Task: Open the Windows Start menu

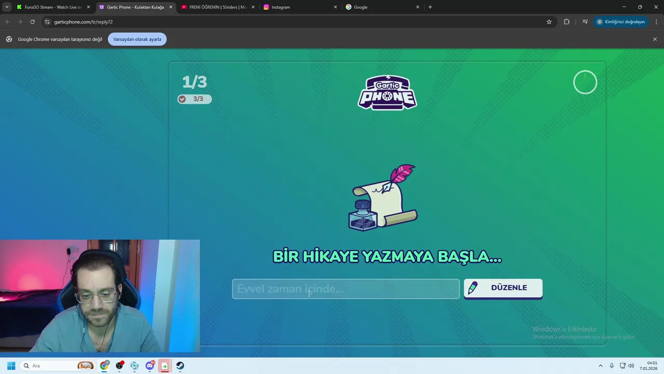Action: 11,366
